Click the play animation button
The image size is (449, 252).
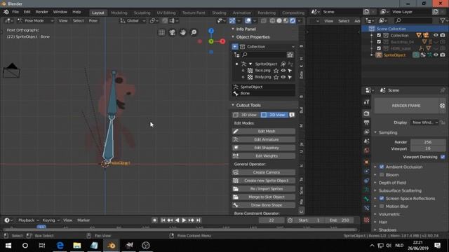pos(184,220)
